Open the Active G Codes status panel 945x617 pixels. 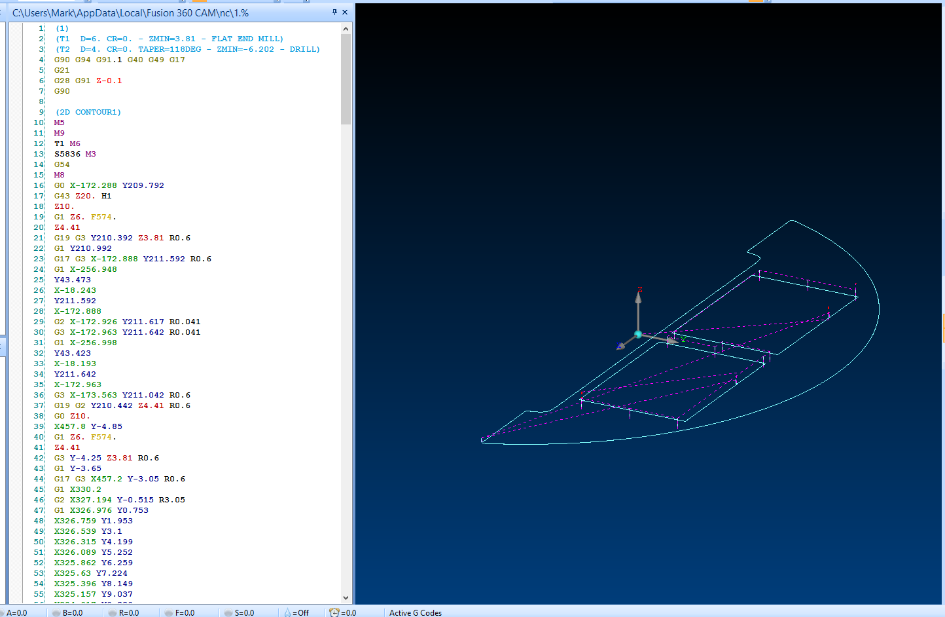point(415,612)
